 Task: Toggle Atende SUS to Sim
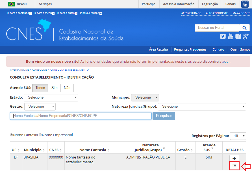pos(54,88)
